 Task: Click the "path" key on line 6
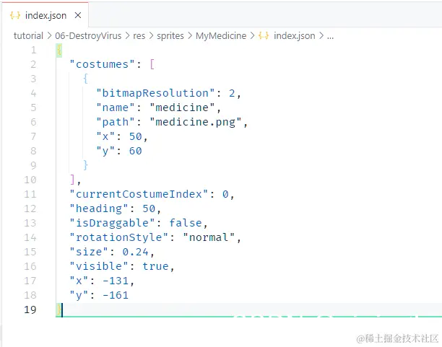coord(116,122)
